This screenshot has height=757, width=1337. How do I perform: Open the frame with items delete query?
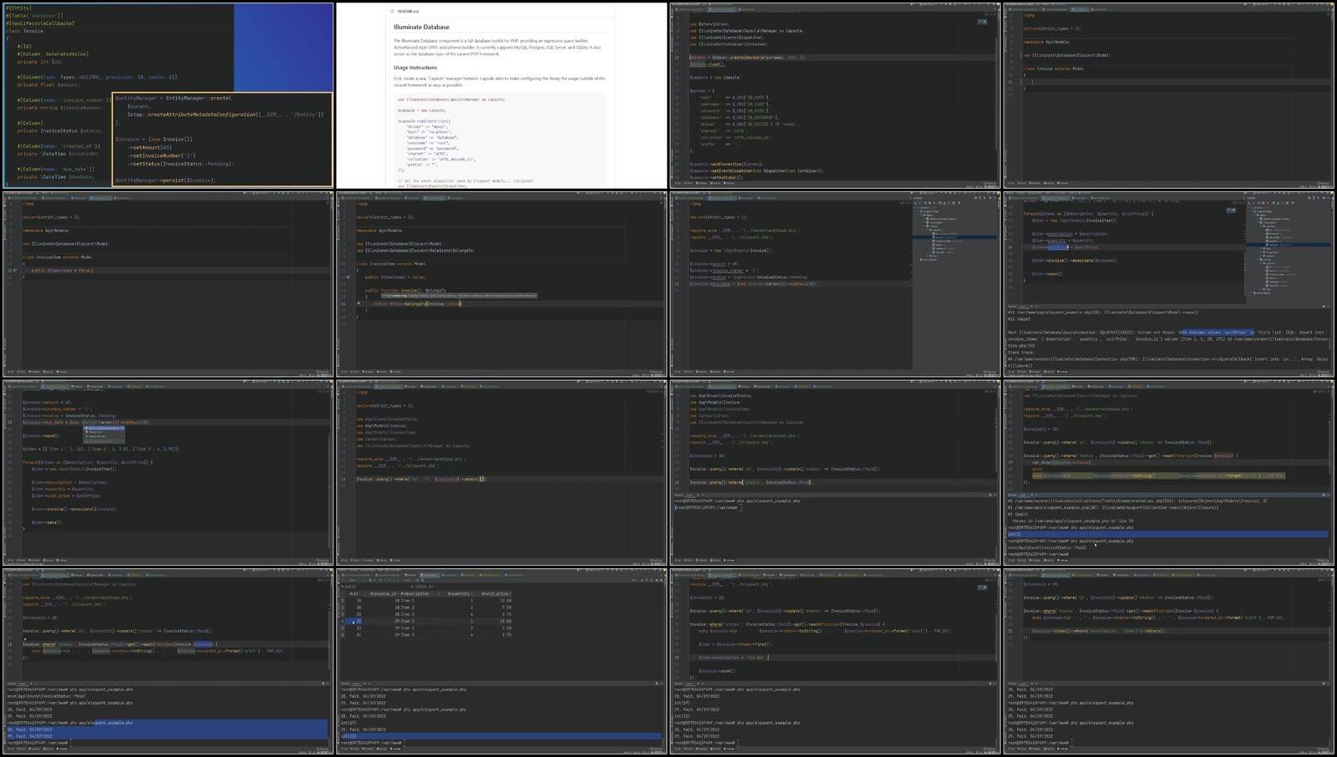coord(1168,662)
